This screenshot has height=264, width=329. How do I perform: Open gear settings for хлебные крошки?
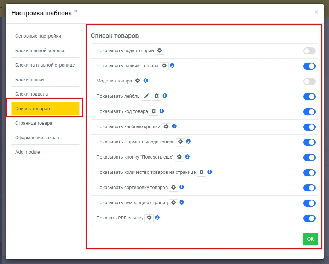[x=166, y=127]
